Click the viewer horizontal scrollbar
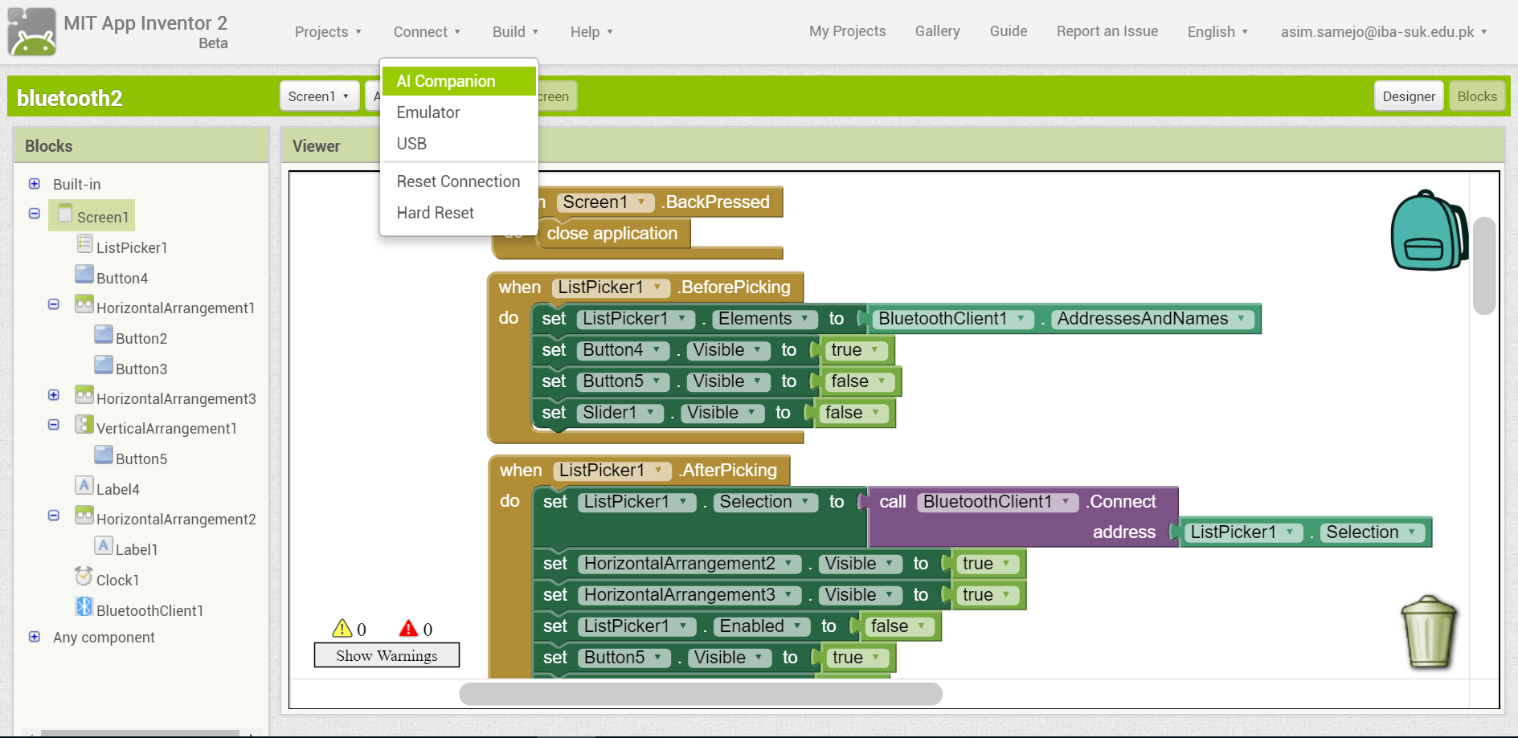 tap(701, 694)
